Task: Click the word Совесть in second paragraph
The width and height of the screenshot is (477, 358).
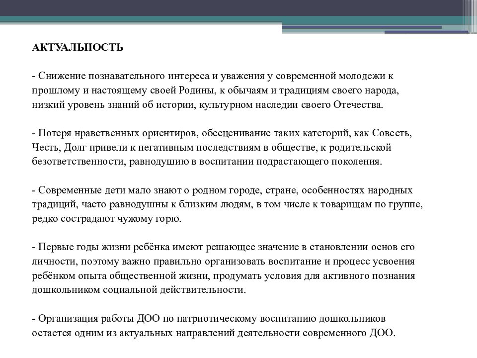Action: [x=394, y=133]
